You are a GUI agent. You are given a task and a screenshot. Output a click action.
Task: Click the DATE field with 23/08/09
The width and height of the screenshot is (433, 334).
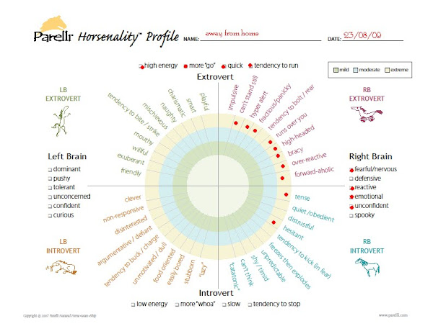tap(373, 35)
